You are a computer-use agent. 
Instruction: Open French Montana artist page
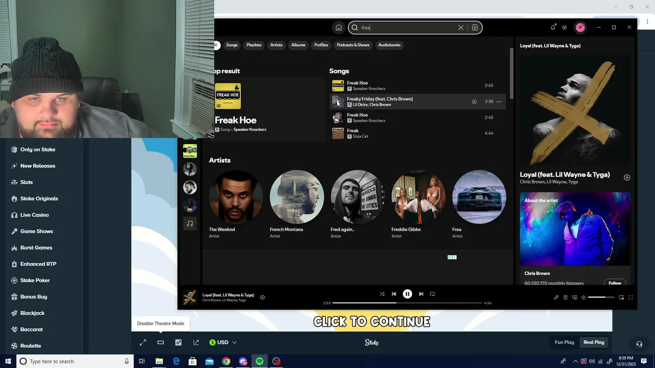point(297,204)
